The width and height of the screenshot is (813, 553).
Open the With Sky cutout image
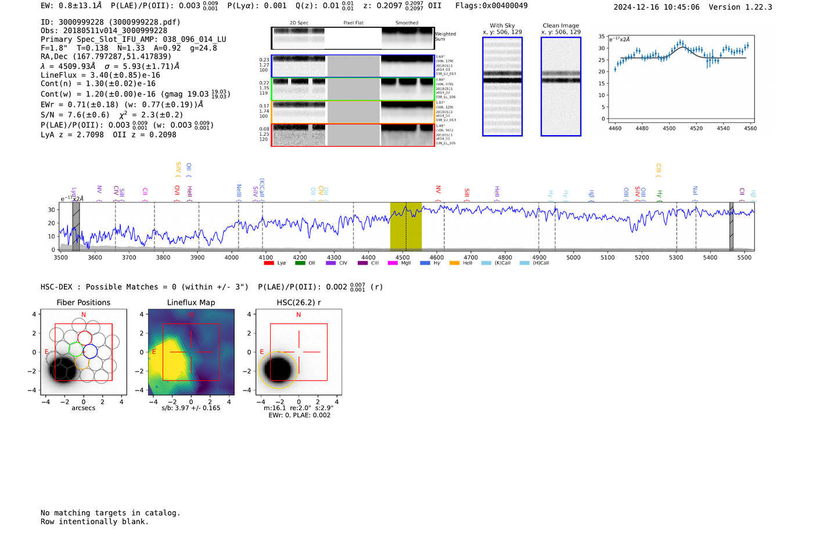(x=502, y=86)
